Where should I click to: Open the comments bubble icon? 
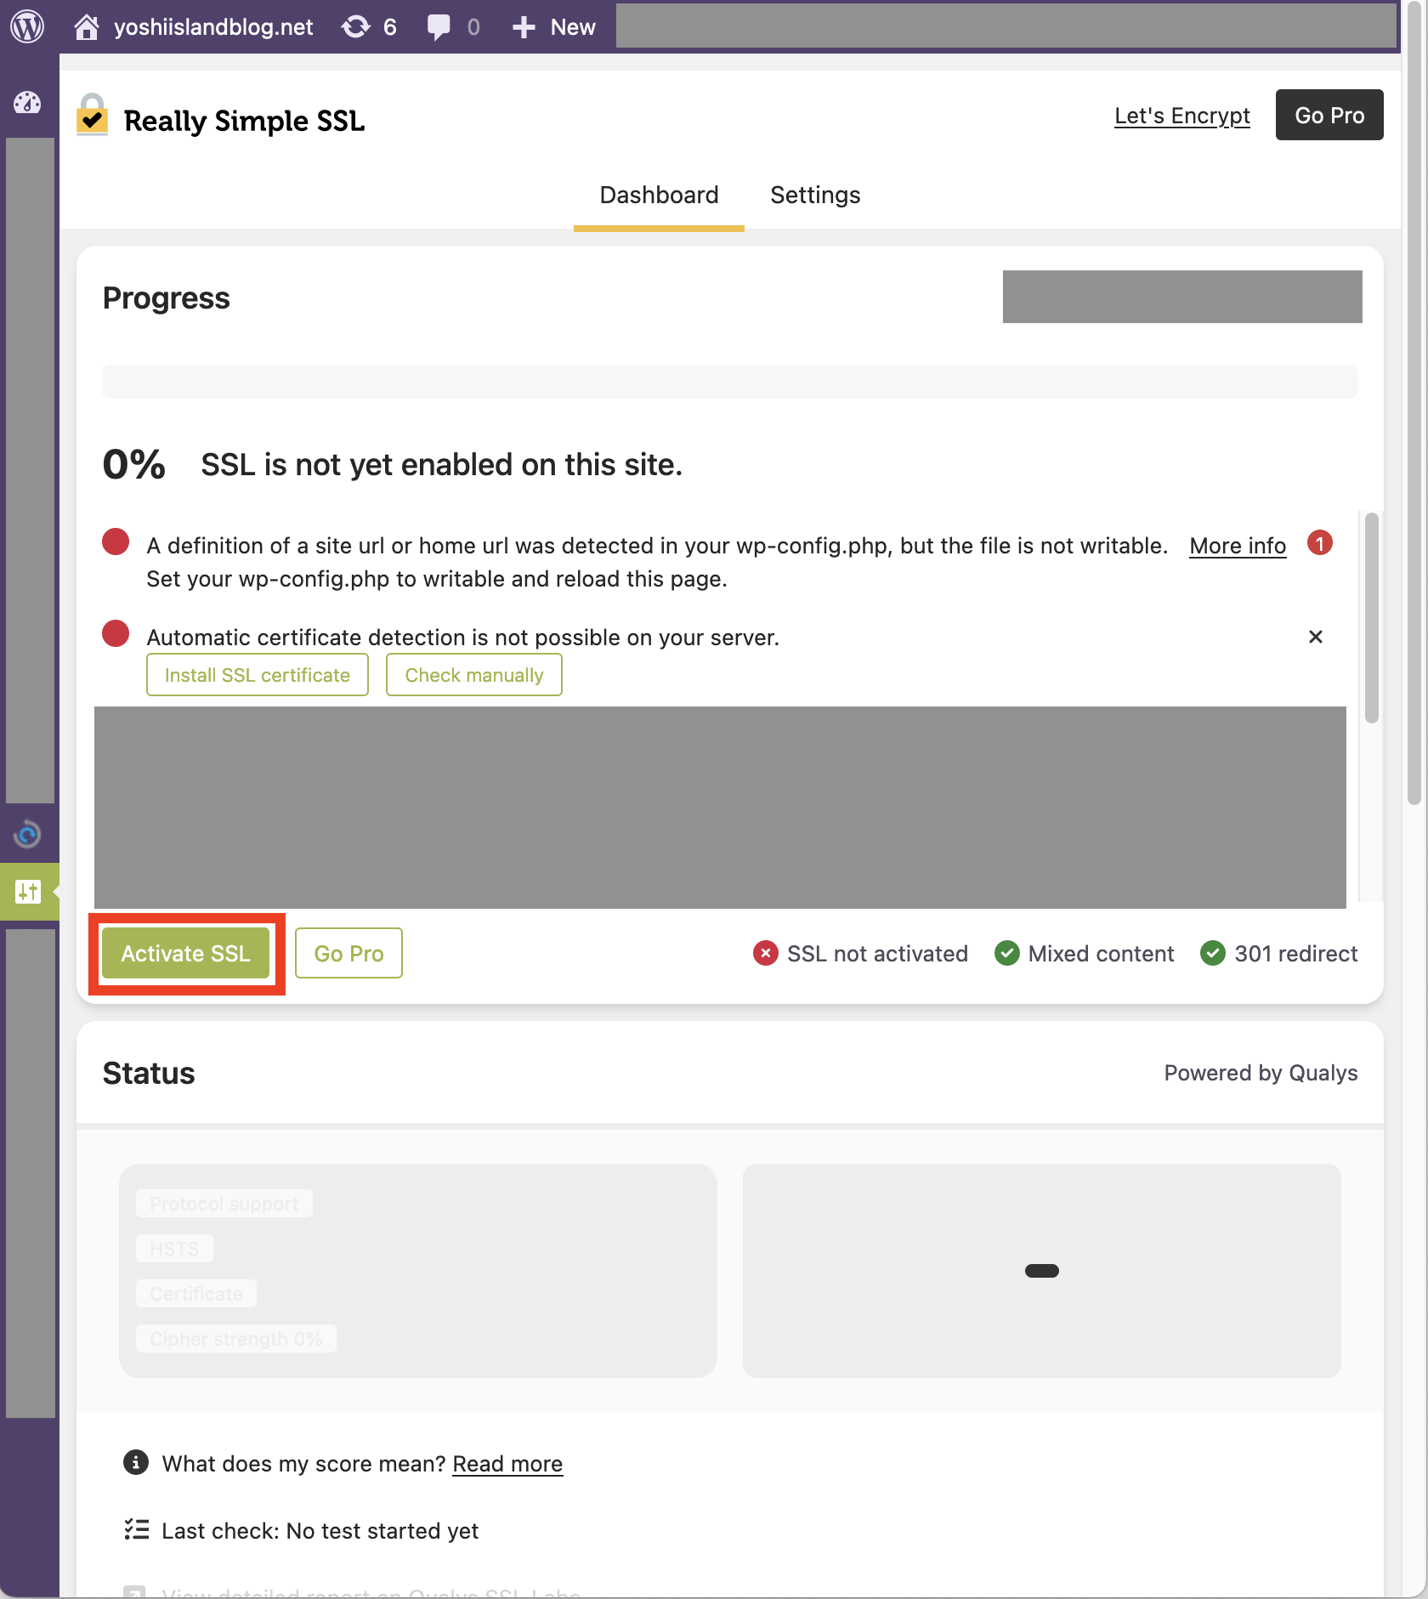click(439, 27)
